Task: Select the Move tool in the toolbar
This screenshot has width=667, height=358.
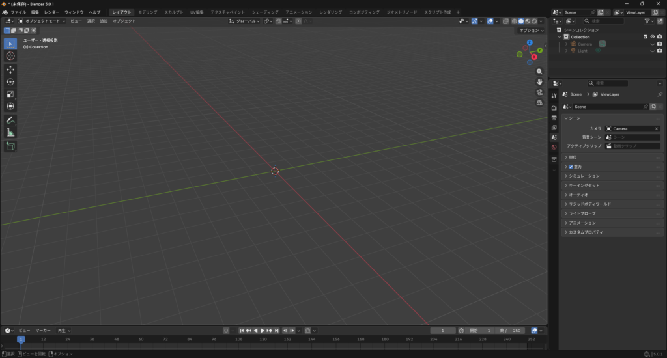Action: 10,69
